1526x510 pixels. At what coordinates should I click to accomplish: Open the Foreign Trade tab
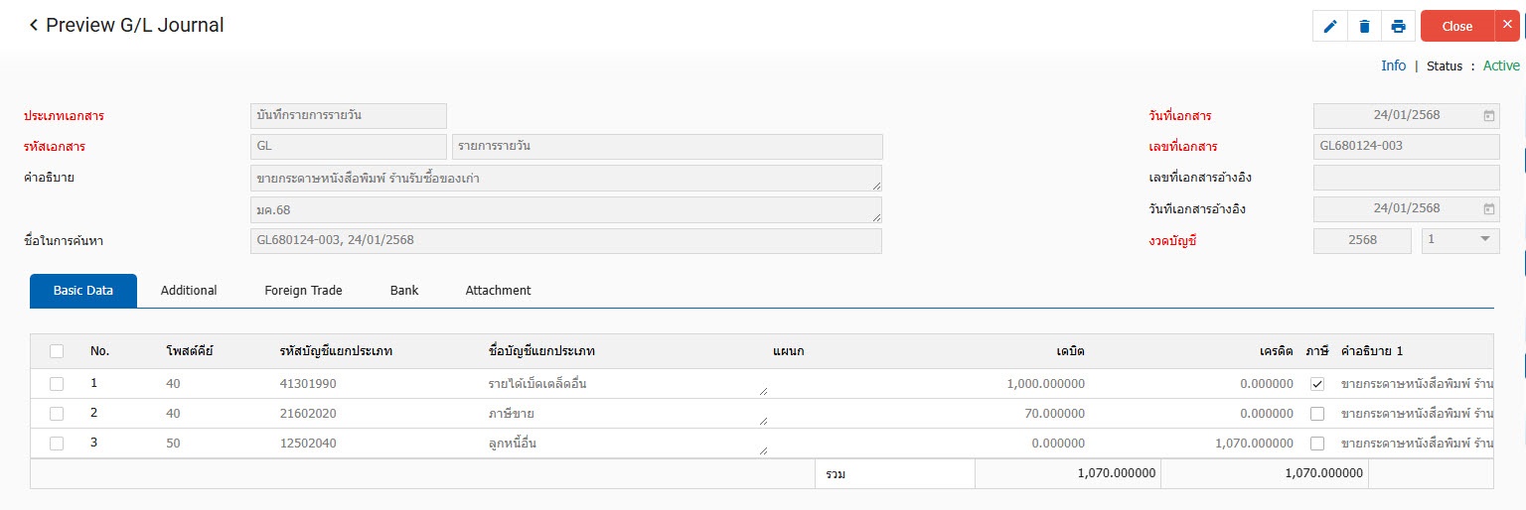click(x=303, y=291)
